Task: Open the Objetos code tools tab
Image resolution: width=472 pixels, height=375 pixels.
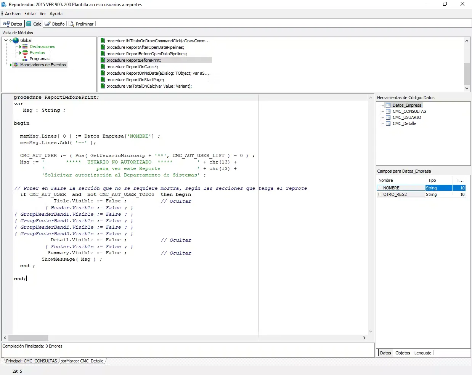Action: pos(403,353)
